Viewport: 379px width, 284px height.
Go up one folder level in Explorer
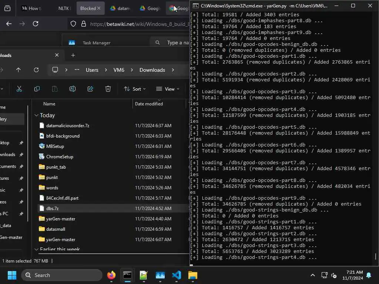point(19,70)
